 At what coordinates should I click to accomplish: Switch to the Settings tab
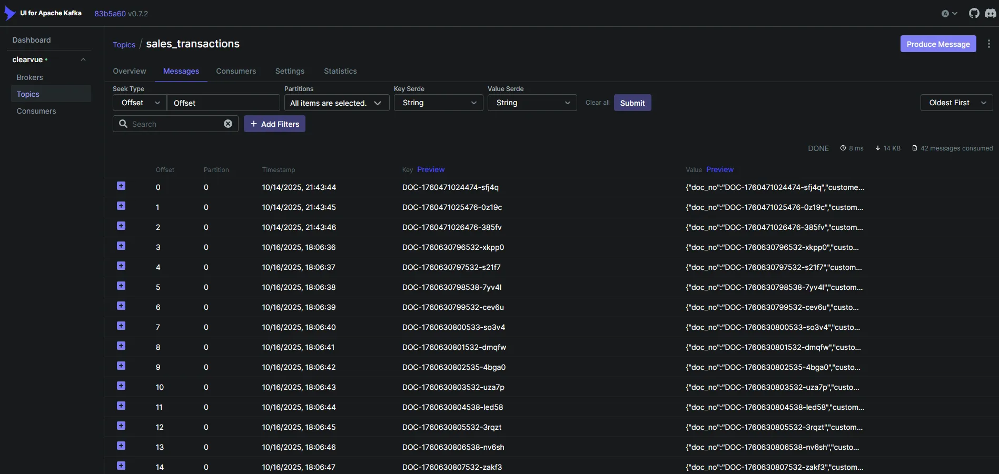[x=290, y=71]
